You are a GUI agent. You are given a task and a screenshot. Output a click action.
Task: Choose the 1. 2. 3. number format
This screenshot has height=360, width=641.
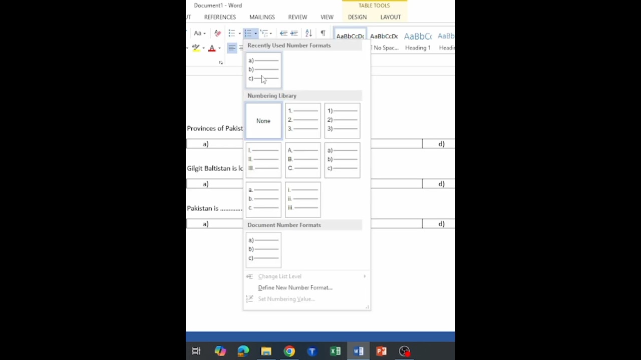pyautogui.click(x=303, y=121)
